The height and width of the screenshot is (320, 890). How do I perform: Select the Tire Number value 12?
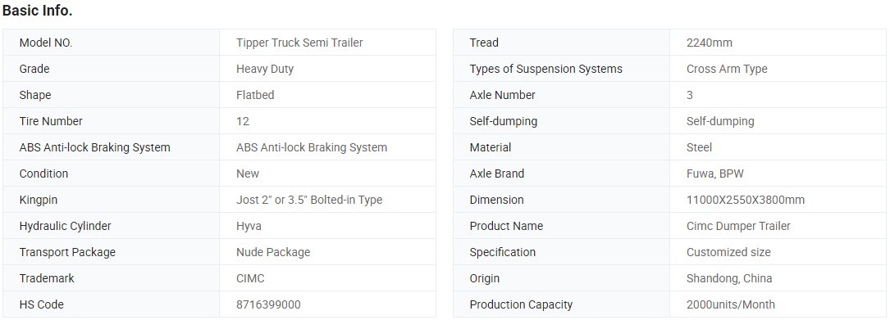point(242,121)
